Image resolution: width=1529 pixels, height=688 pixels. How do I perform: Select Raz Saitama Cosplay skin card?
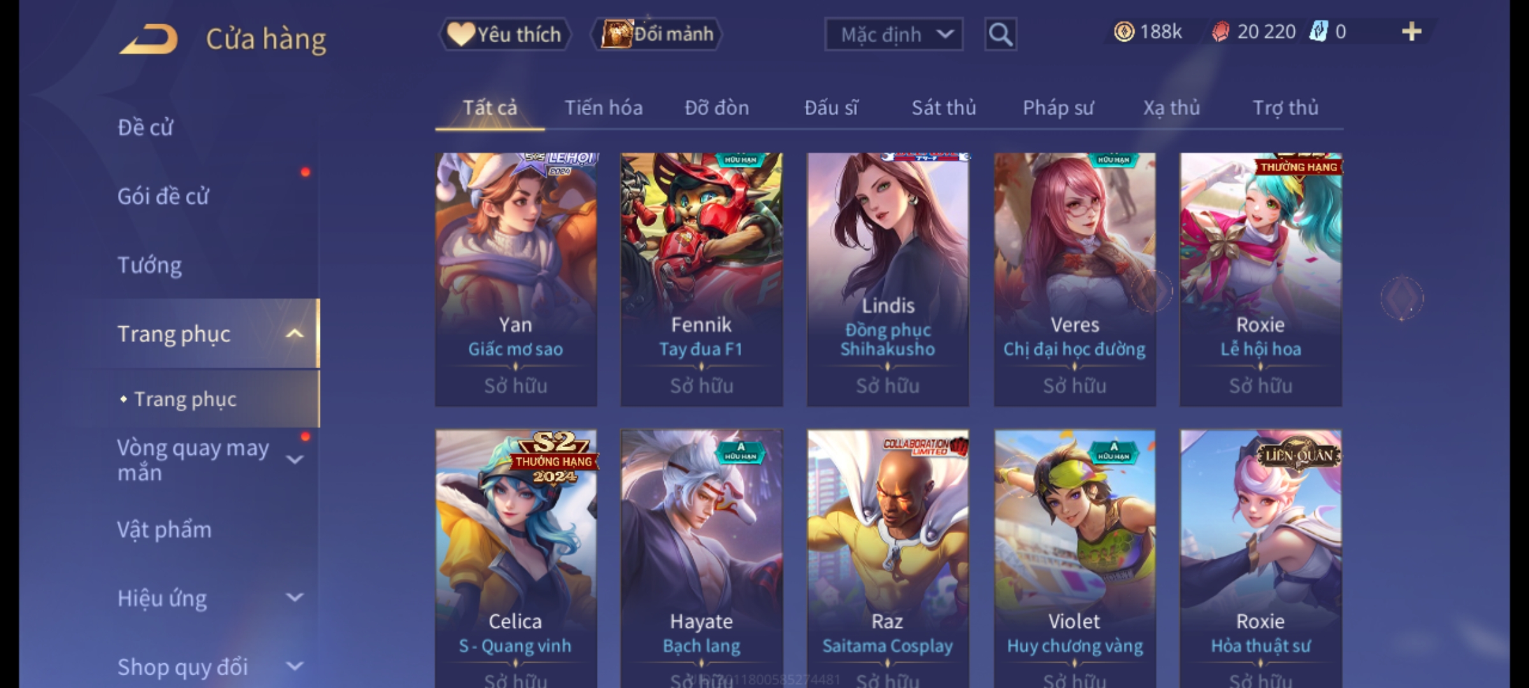pyautogui.click(x=887, y=558)
